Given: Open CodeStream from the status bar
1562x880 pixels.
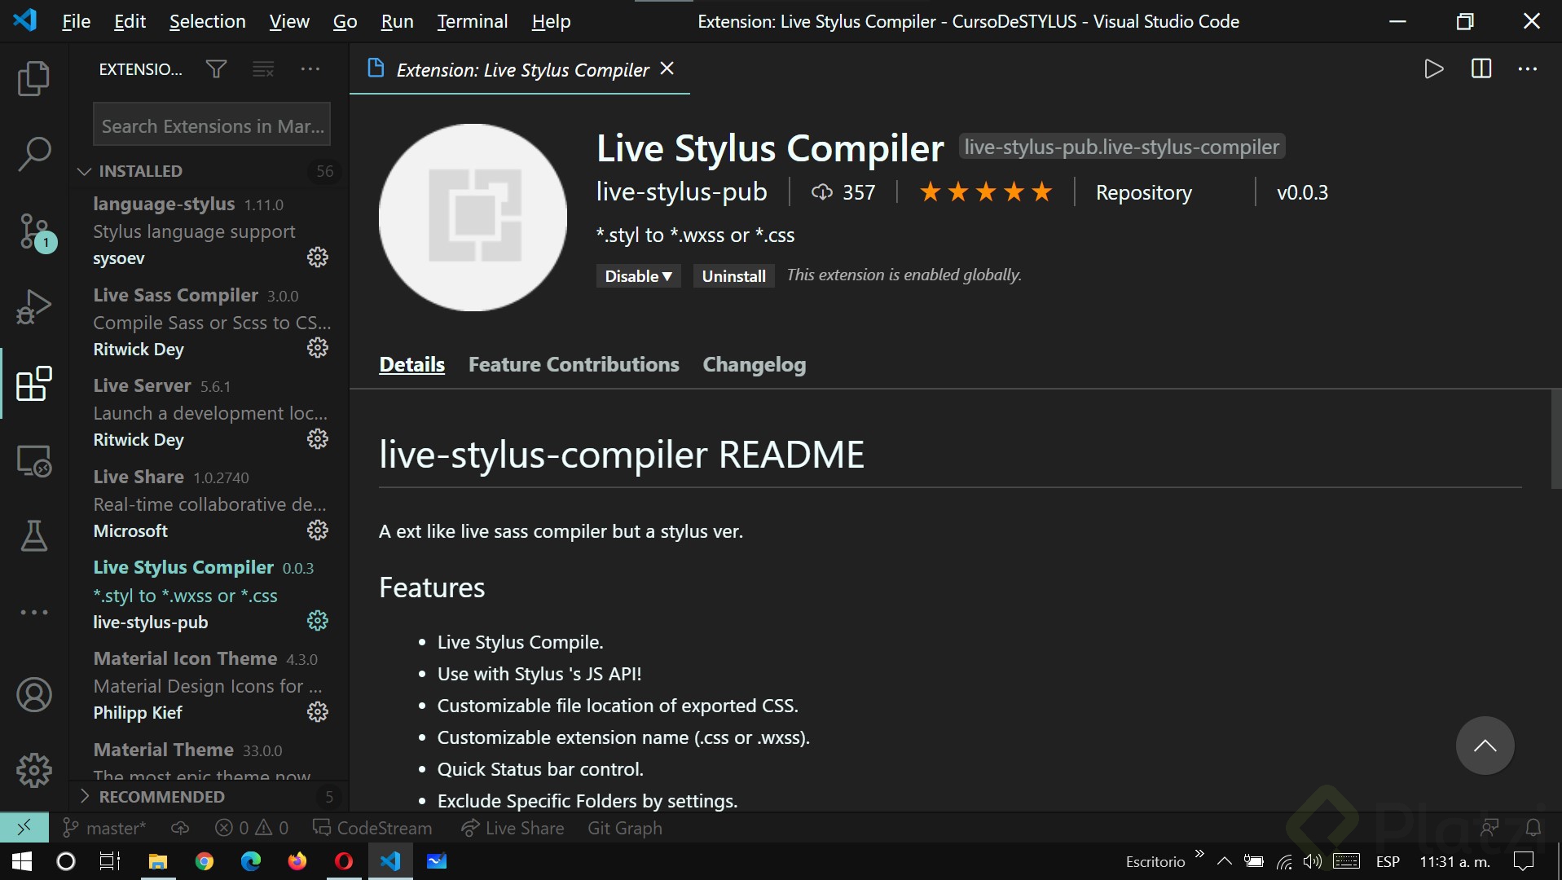Looking at the screenshot, I should click(372, 828).
